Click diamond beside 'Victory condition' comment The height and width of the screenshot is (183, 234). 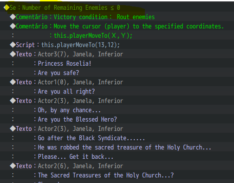pyautogui.click(x=13, y=17)
